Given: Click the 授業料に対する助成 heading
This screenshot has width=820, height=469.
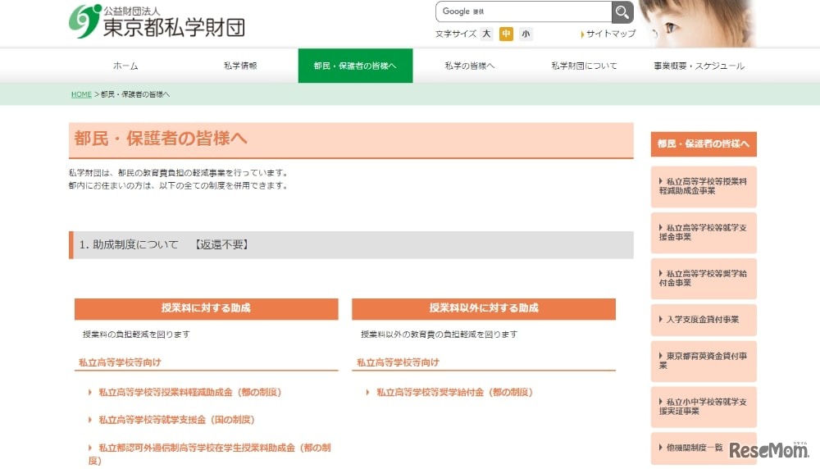Looking at the screenshot, I should 206,308.
